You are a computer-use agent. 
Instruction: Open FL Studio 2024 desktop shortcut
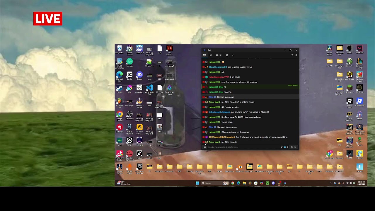[x=120, y=103]
